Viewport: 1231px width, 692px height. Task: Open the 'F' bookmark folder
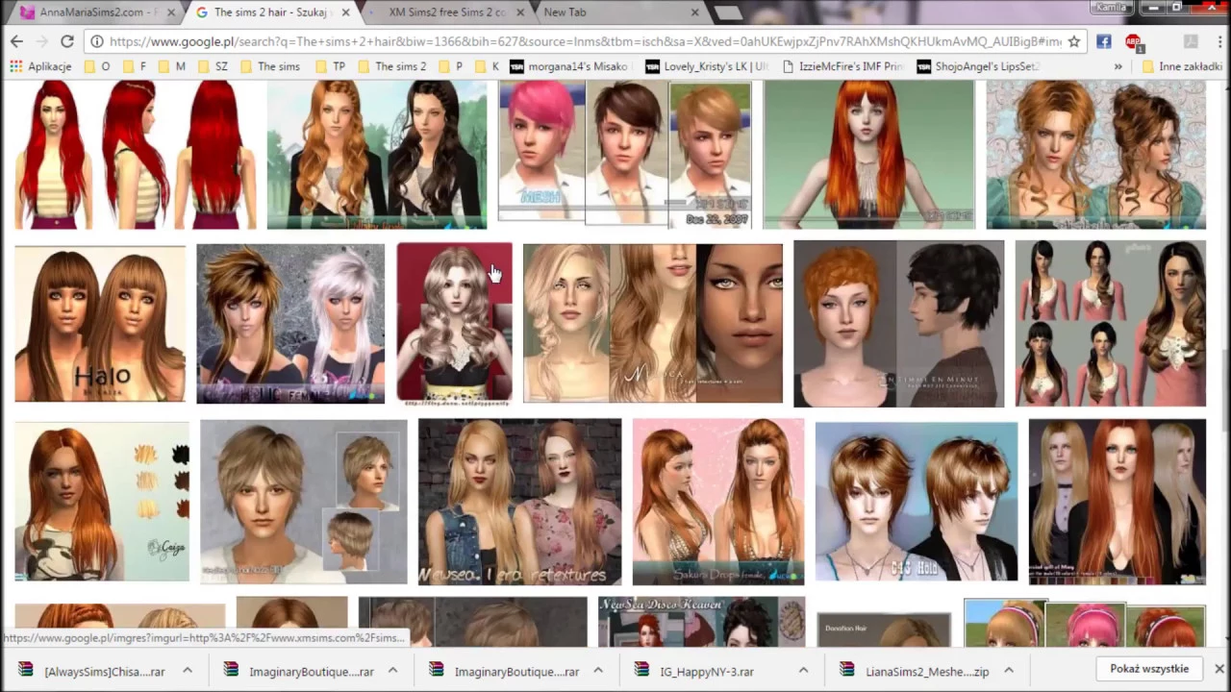[134, 66]
